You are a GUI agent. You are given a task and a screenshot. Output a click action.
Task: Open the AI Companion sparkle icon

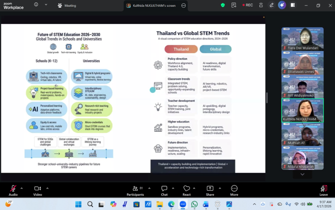tap(282, 5)
